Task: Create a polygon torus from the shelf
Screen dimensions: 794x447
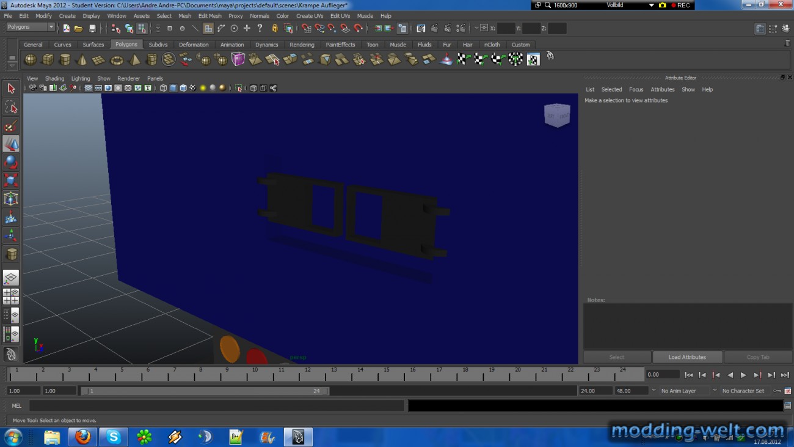Action: tap(116, 59)
